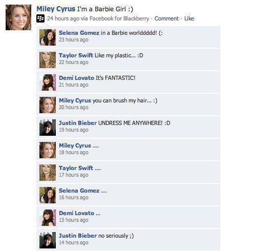Open commenter name on 'in a Barbie worldddd!' comment
Viewport: 256px width, 251px height.
(79, 33)
